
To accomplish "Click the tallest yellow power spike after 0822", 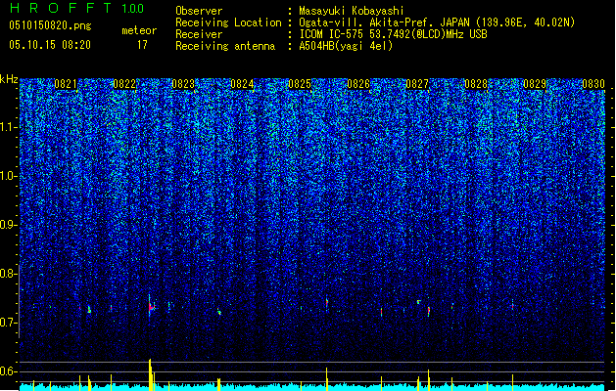I will (150, 374).
